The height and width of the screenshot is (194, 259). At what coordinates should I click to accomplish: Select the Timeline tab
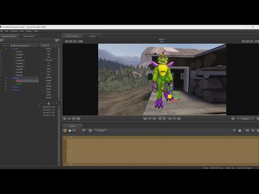point(72,126)
